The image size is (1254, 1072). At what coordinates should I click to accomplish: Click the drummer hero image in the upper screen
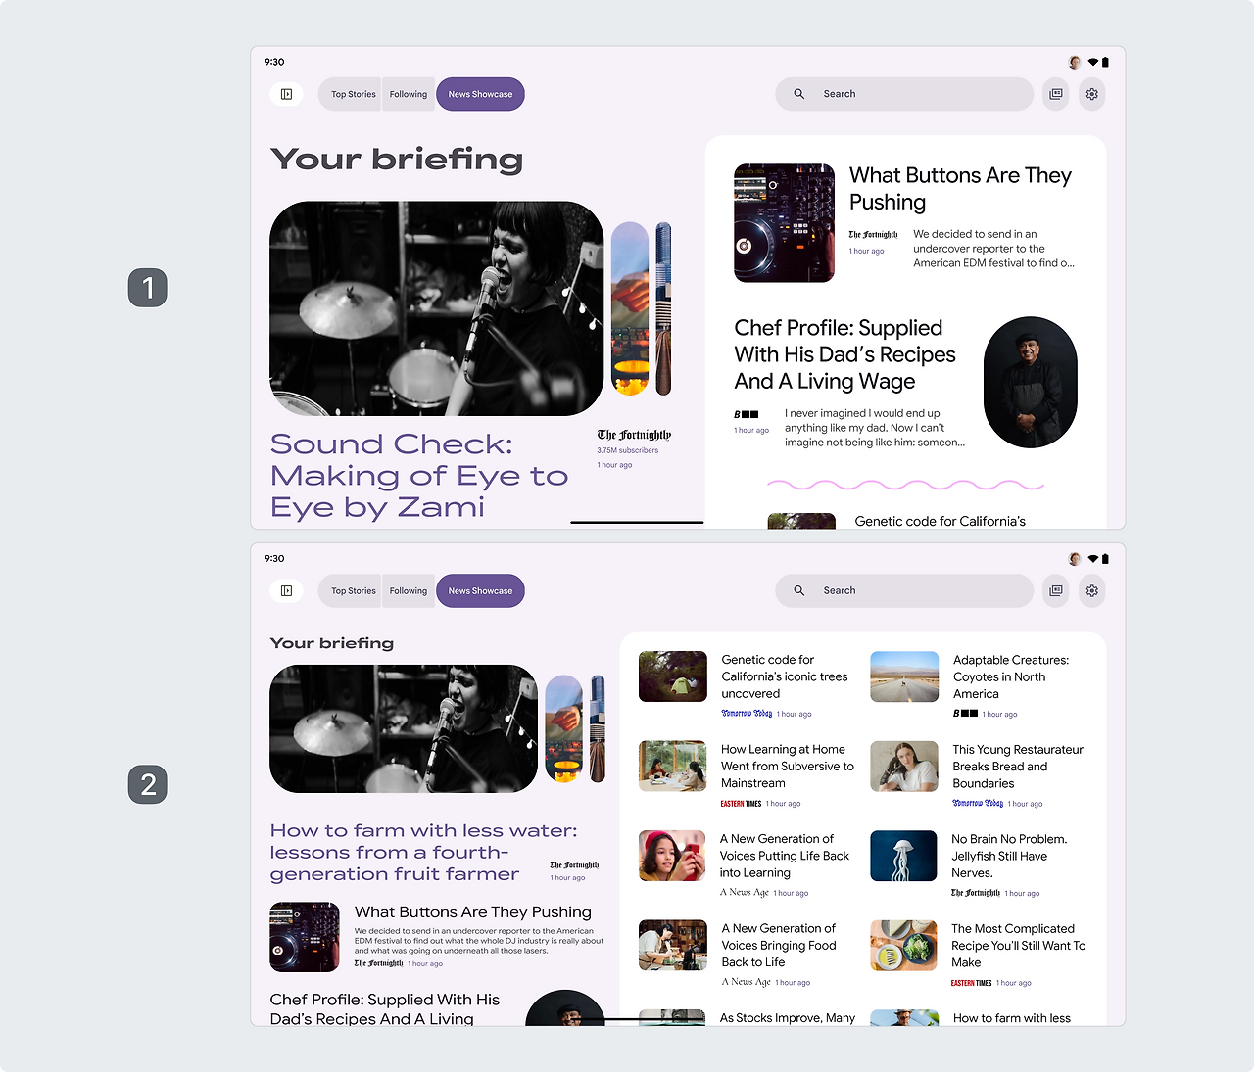pos(437,308)
